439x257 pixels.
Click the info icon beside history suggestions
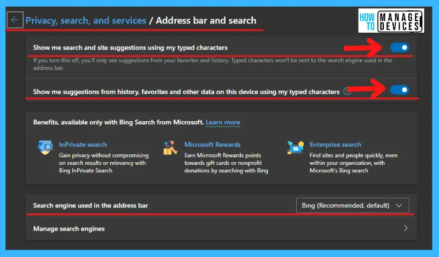347,92
